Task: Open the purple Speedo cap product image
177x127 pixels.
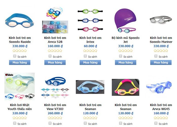Action: tap(125, 20)
